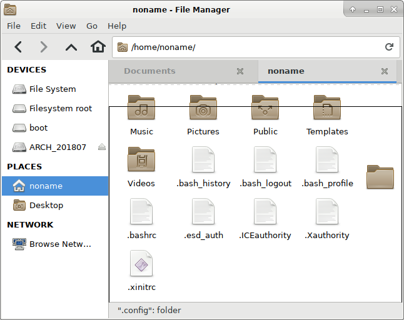Image resolution: width=404 pixels, height=320 pixels.
Task: Click the location path input field
Action: 250,47
